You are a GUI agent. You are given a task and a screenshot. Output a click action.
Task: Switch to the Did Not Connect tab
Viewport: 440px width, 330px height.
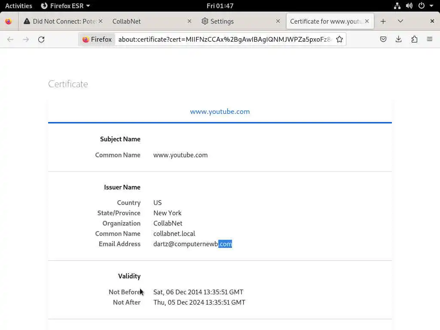[64, 21]
